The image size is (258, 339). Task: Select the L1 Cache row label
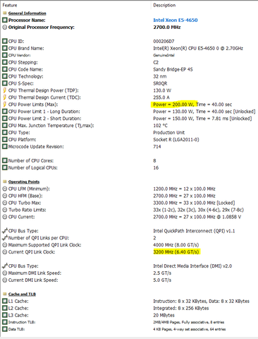point(18,301)
